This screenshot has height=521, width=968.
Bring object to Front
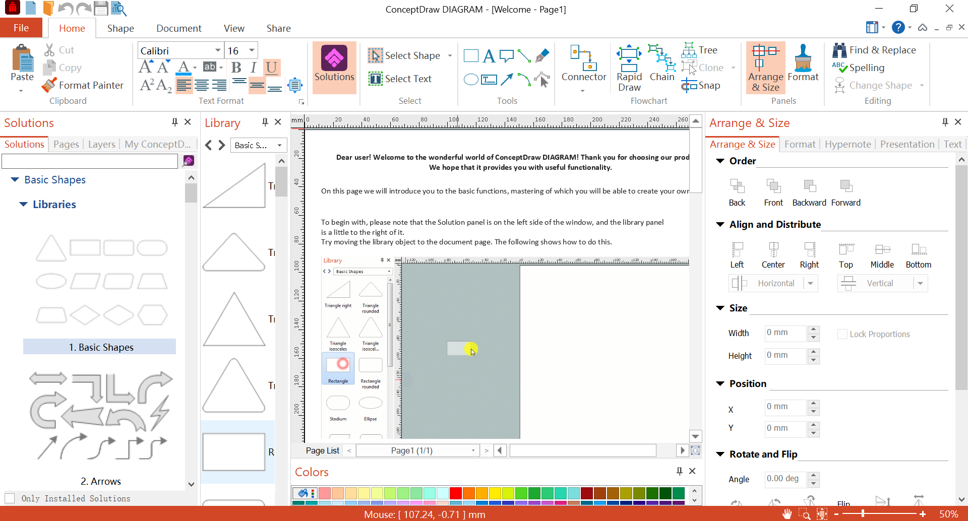point(773,192)
